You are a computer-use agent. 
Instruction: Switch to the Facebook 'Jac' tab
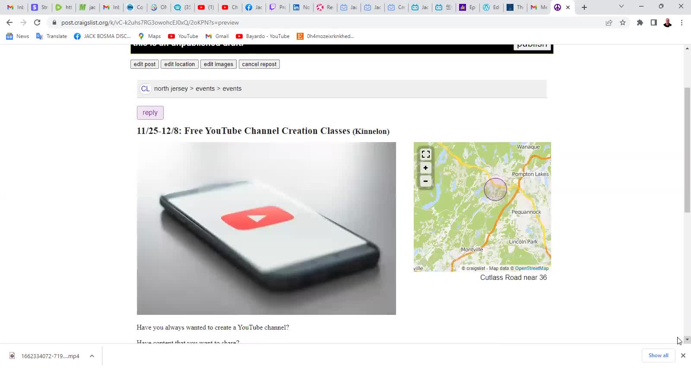254,7
